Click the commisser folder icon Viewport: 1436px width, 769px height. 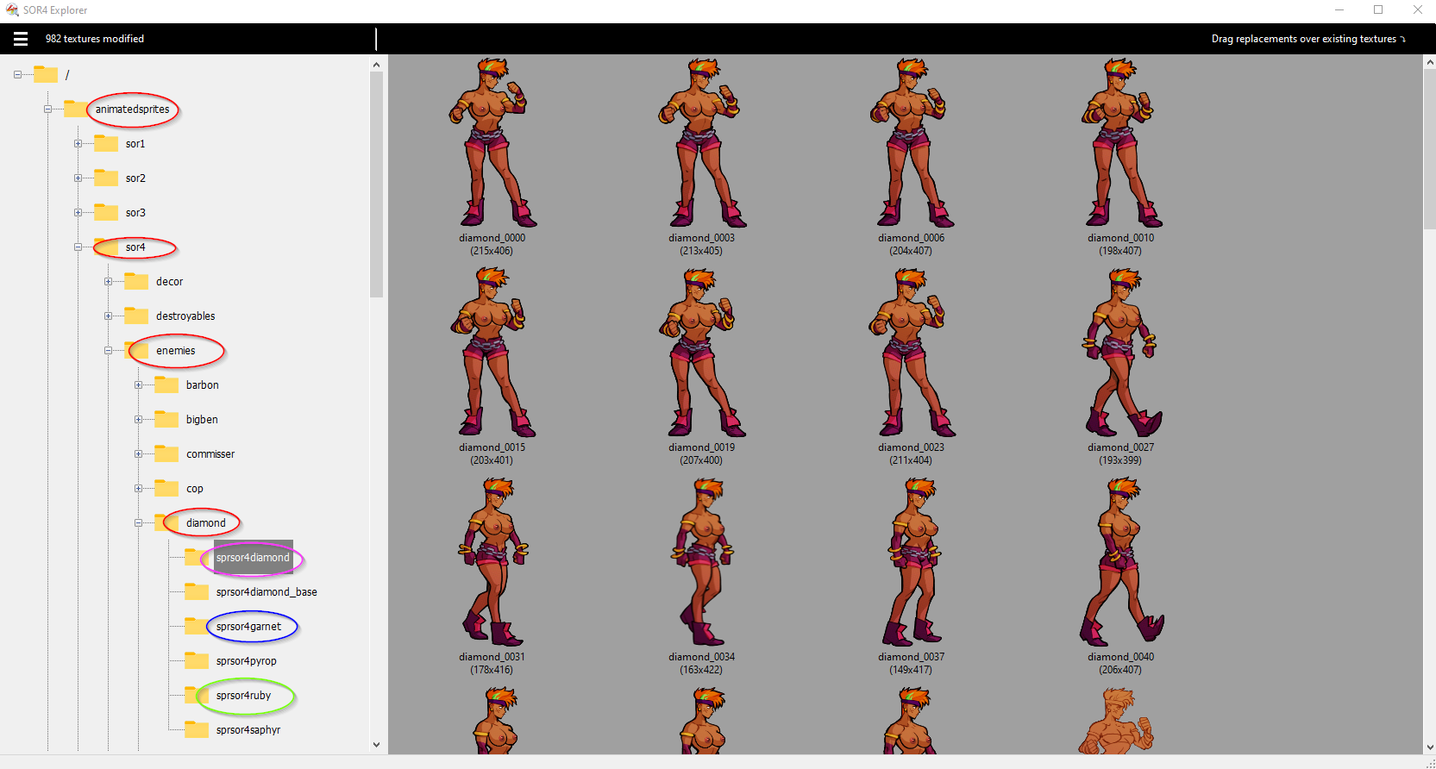(x=166, y=453)
